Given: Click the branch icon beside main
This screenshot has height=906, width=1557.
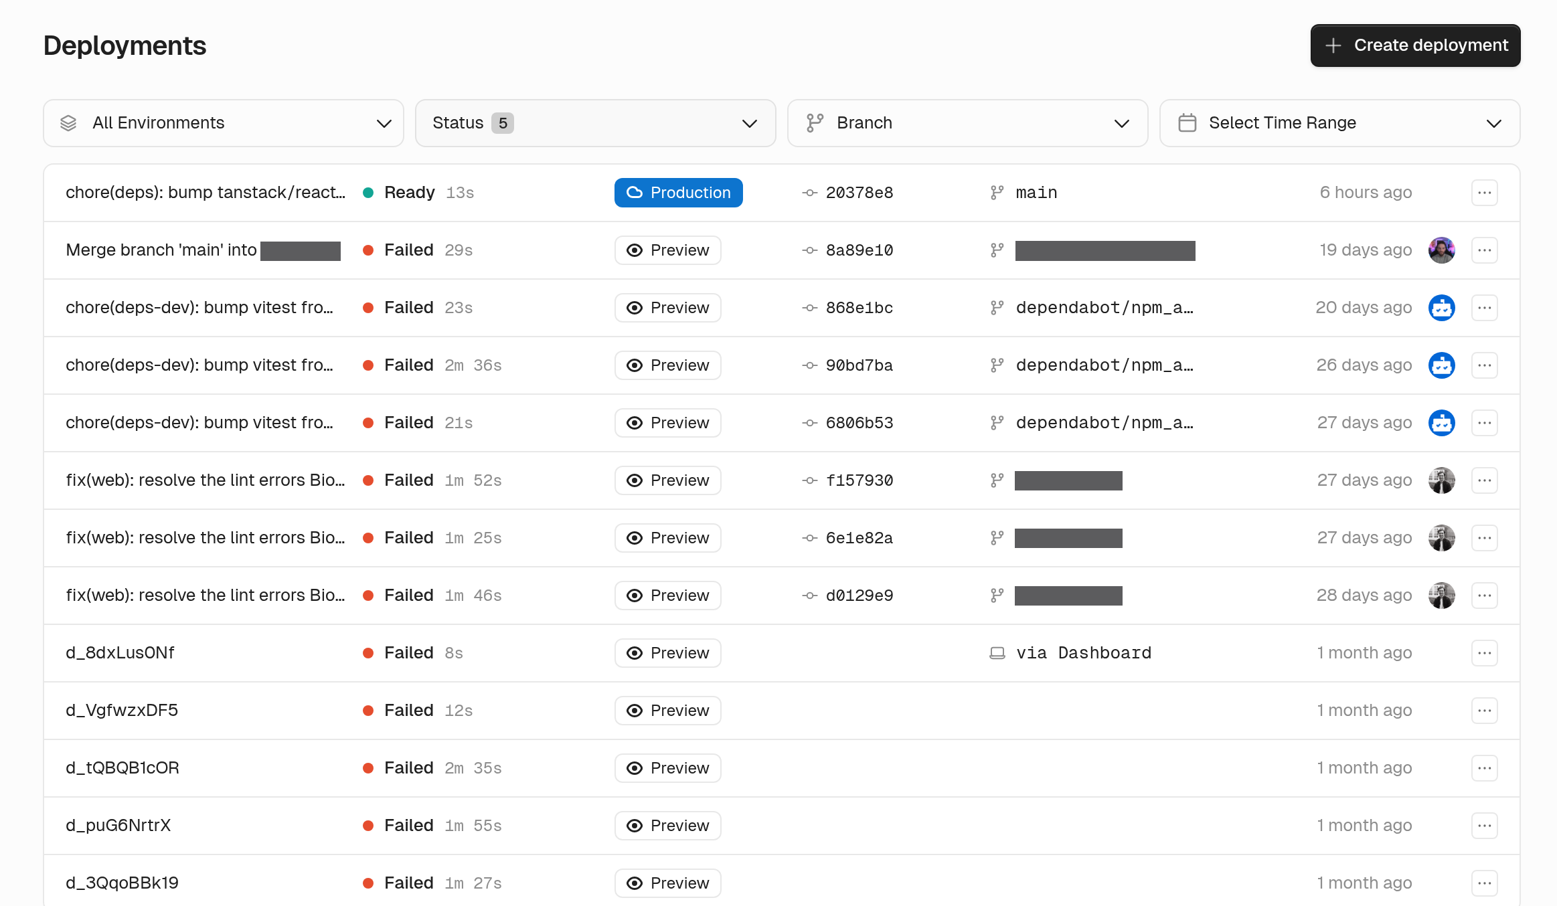Looking at the screenshot, I should [x=997, y=193].
